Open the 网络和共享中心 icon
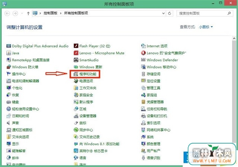The width and height of the screenshot is (238, 167). click(x=143, y=130)
